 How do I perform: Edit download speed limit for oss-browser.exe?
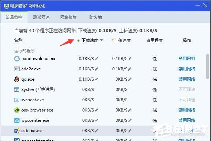(x=96, y=110)
